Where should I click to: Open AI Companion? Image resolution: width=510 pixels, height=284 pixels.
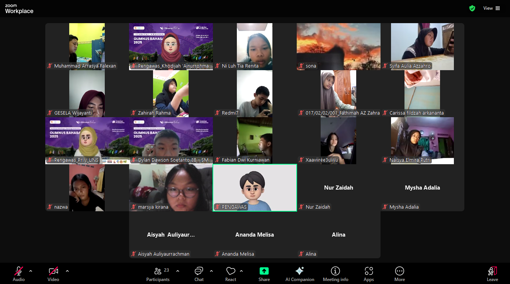[x=299, y=274]
